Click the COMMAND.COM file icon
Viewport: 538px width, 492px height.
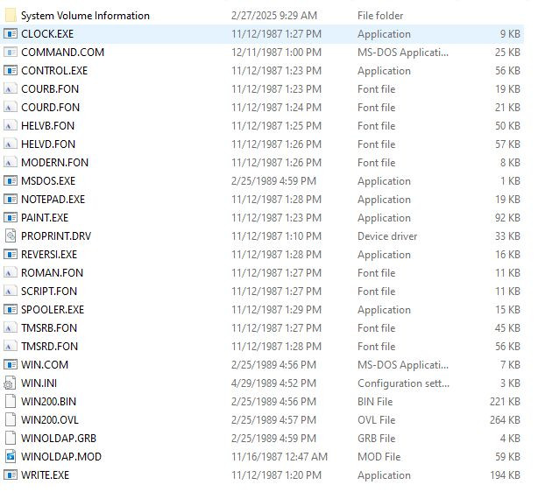click(x=11, y=53)
